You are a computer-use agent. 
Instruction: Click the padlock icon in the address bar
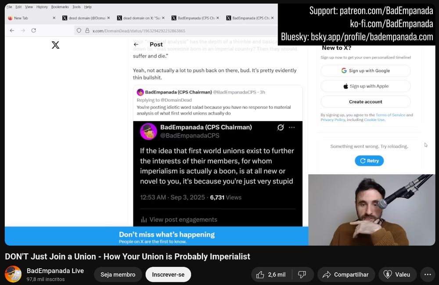tap(87, 31)
